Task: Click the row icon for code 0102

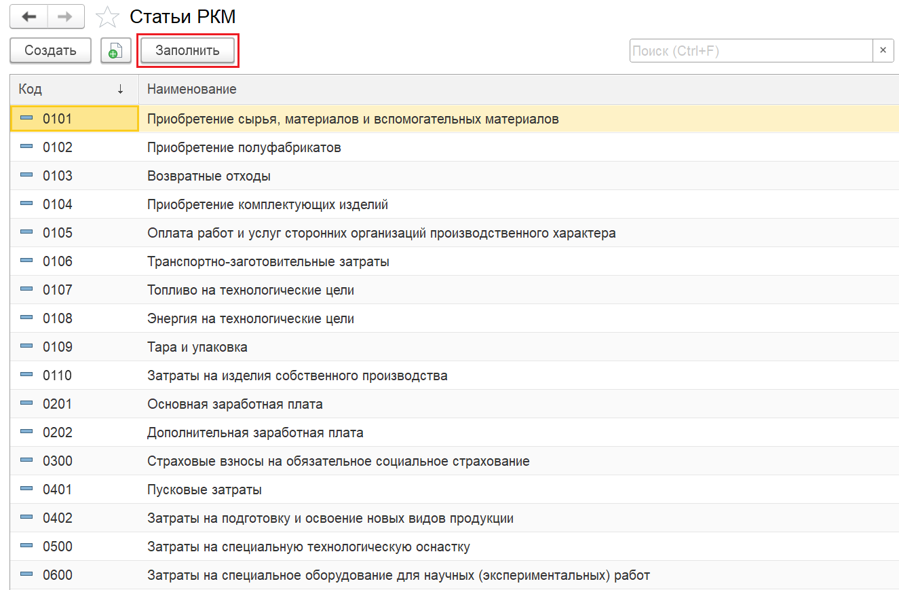Action: pos(26,147)
